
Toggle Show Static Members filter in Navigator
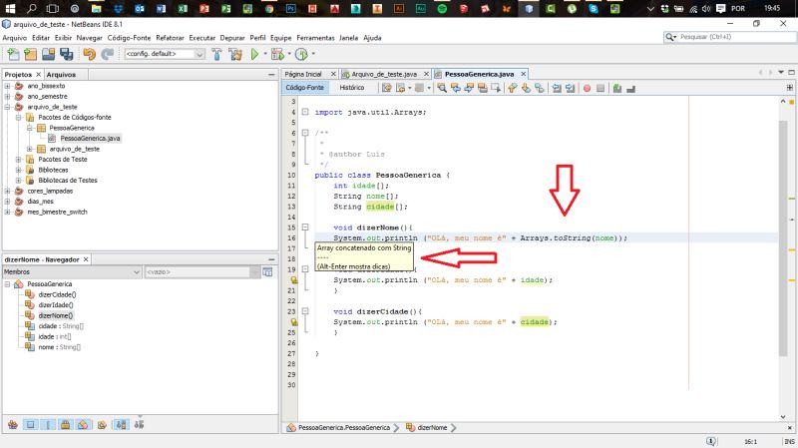click(x=48, y=425)
